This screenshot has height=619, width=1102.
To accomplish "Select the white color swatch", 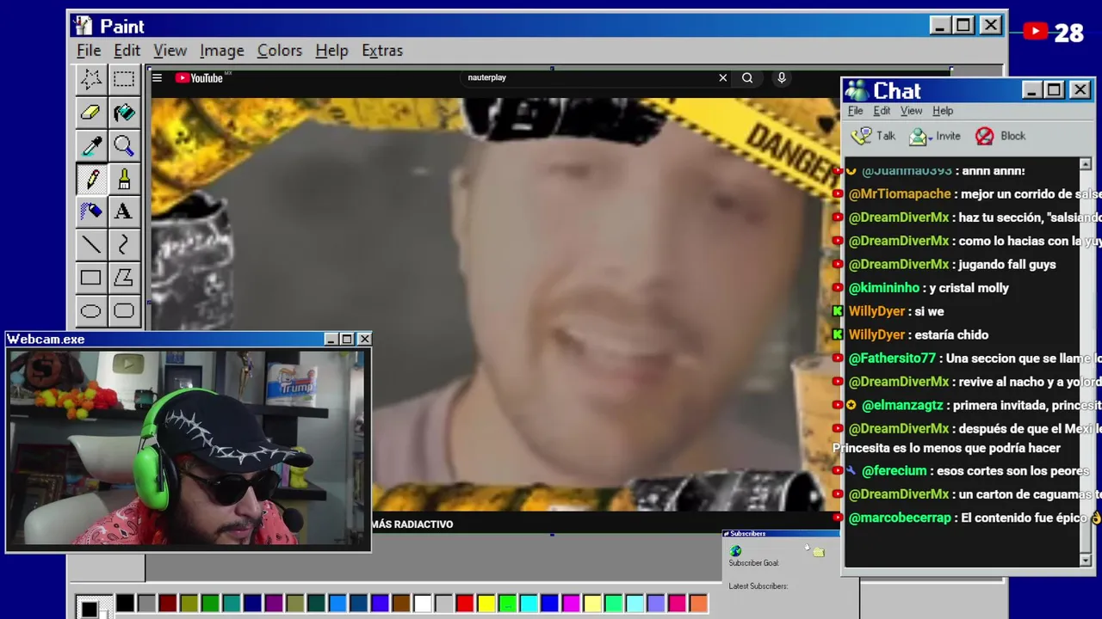I will pos(422,604).
